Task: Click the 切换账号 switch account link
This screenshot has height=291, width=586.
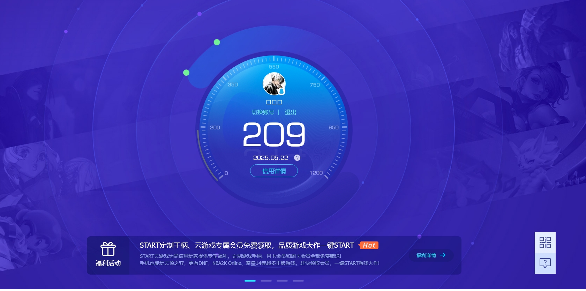Action: tap(263, 112)
